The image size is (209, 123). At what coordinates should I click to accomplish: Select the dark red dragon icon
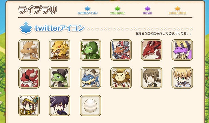[x=152, y=50]
